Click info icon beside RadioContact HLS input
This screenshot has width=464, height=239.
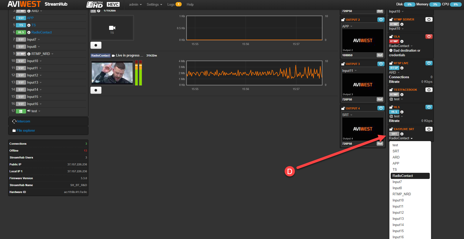[x=29, y=32]
